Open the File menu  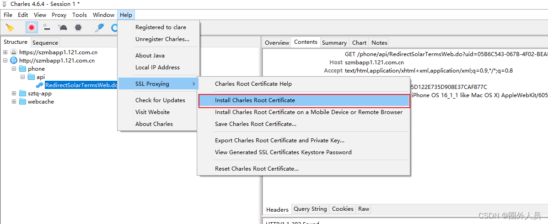pyautogui.click(x=8, y=15)
